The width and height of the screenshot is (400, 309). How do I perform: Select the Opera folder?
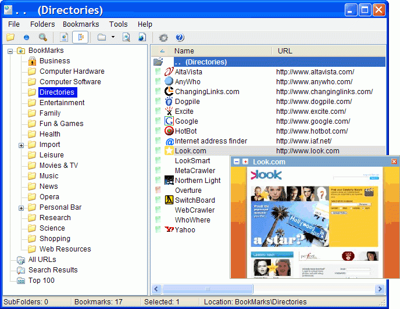pos(49,197)
